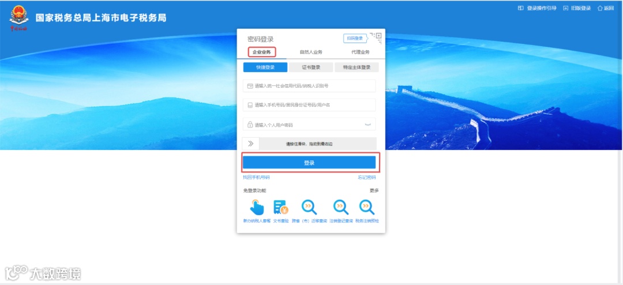Open the 注销登记查询 magnifier icon
The width and height of the screenshot is (623, 285).
340,207
